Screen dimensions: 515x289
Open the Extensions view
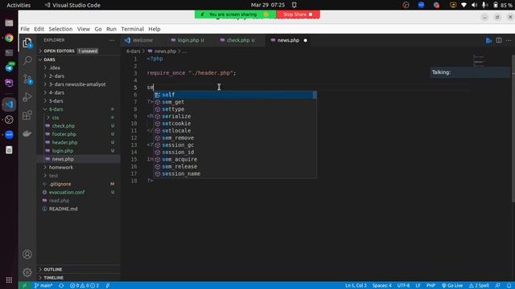pos(27,115)
